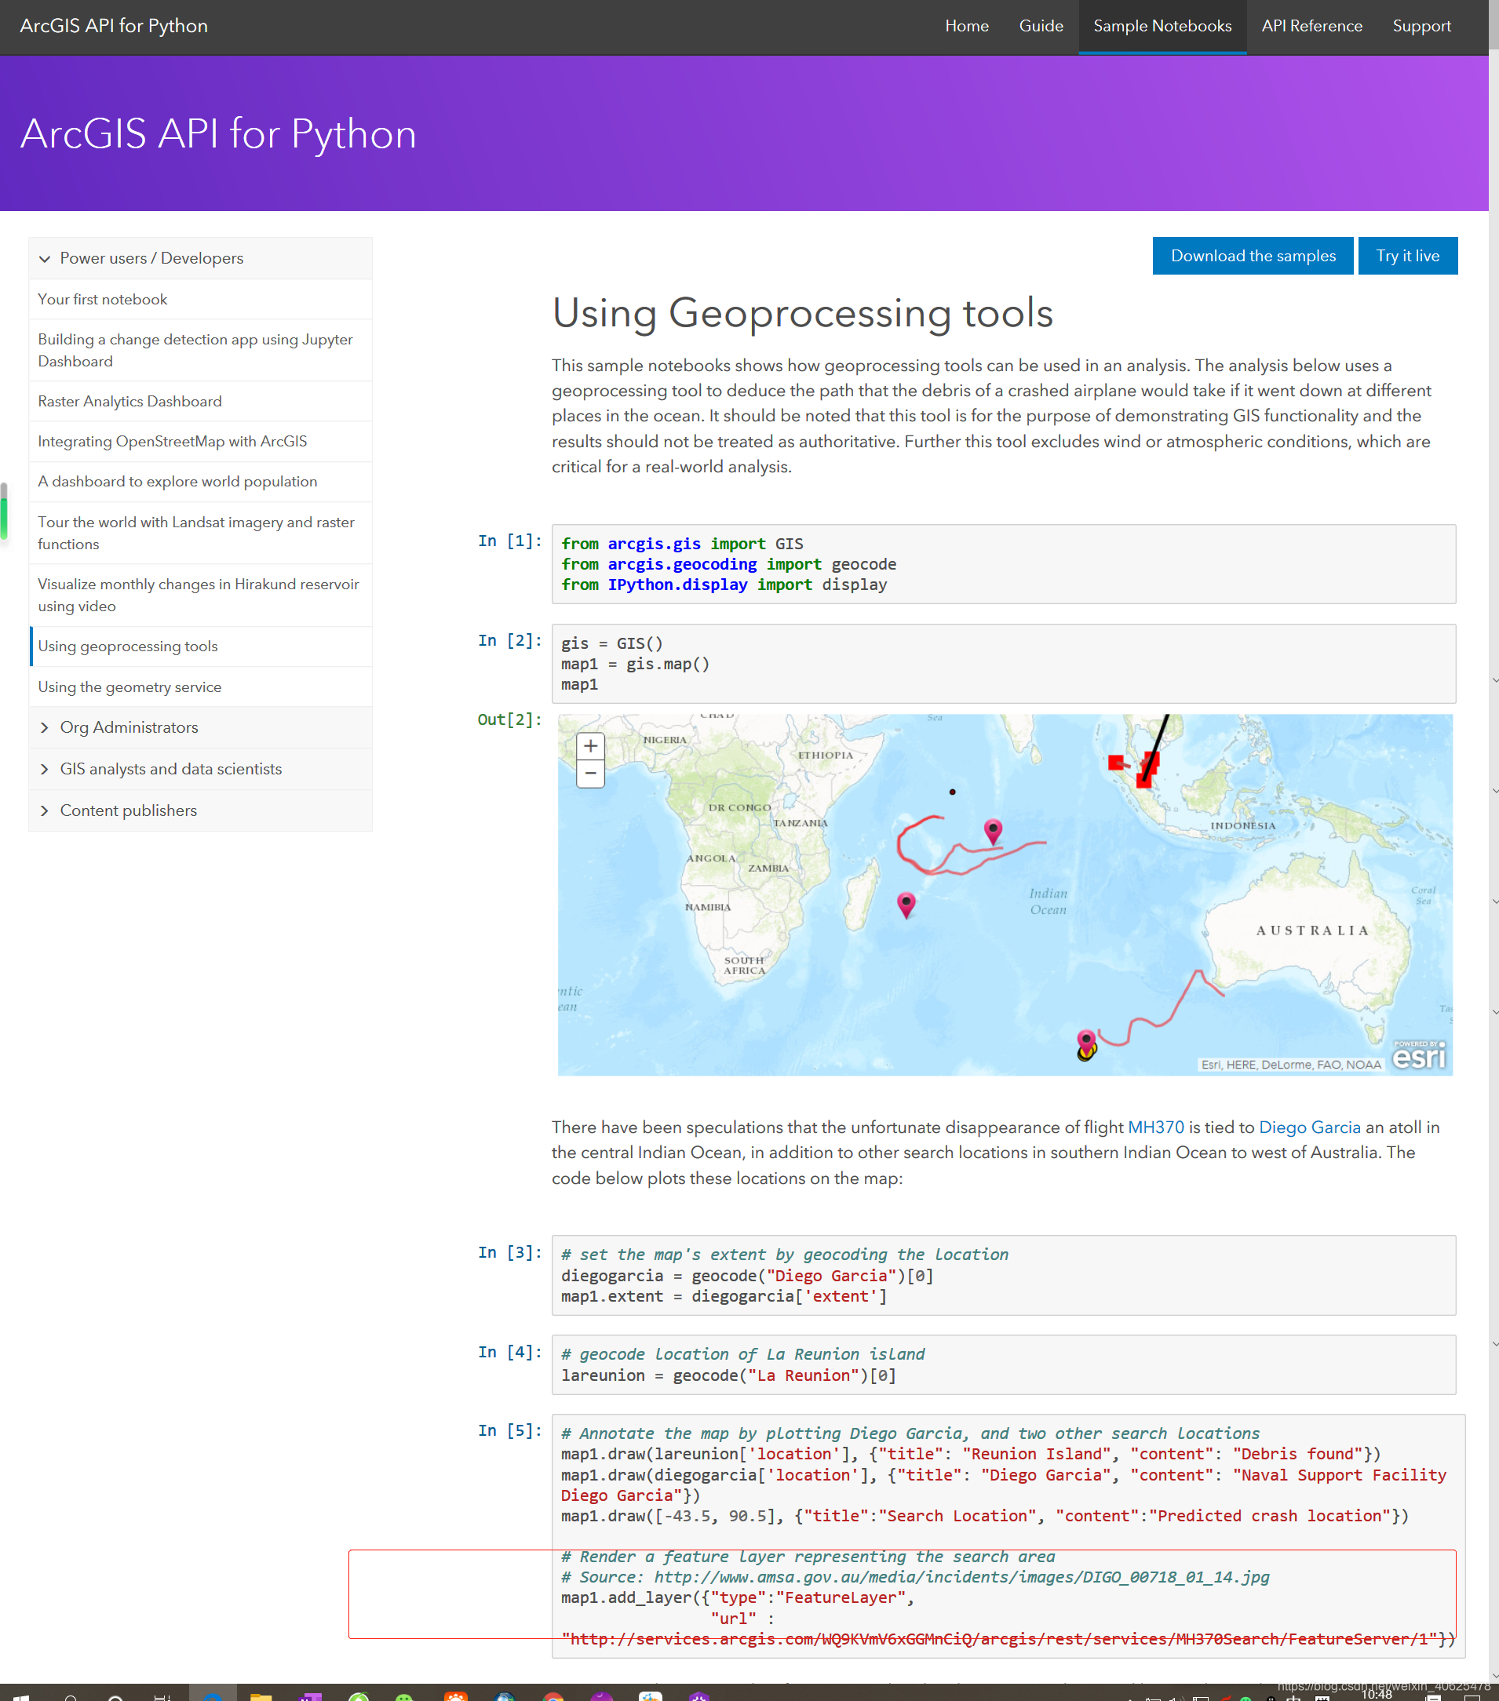1499x1701 pixels.
Task: Follow the MH370 hyperlink
Action: pos(1155,1127)
